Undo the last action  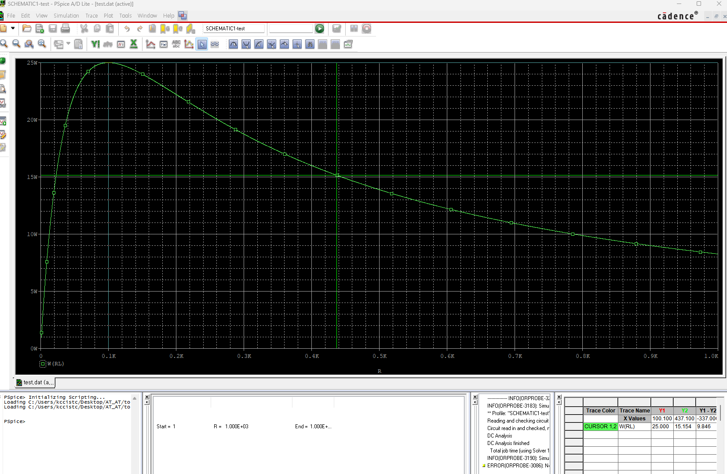coord(127,29)
